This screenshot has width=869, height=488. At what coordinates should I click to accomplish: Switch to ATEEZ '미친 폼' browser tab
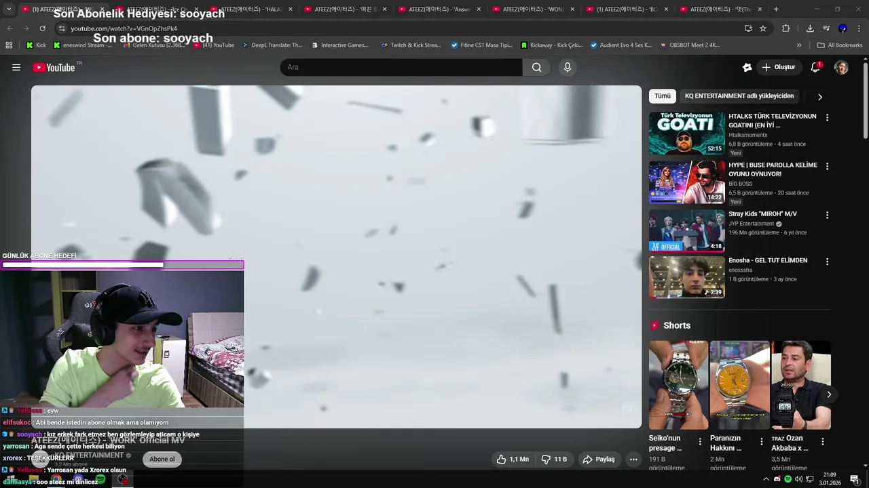coord(345,9)
